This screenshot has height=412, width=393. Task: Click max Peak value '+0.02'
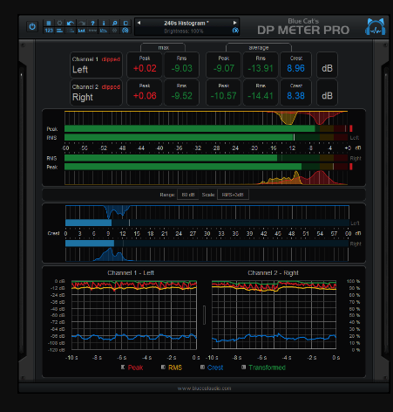[x=145, y=68]
